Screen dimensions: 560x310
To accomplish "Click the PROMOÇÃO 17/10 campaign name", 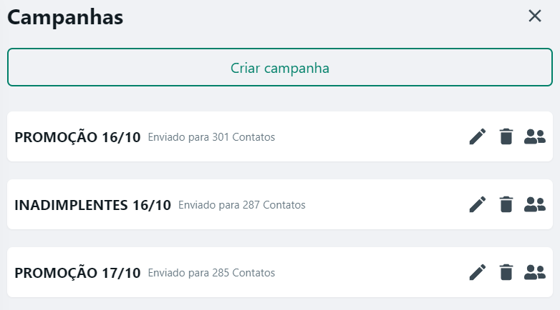I will pos(77,273).
